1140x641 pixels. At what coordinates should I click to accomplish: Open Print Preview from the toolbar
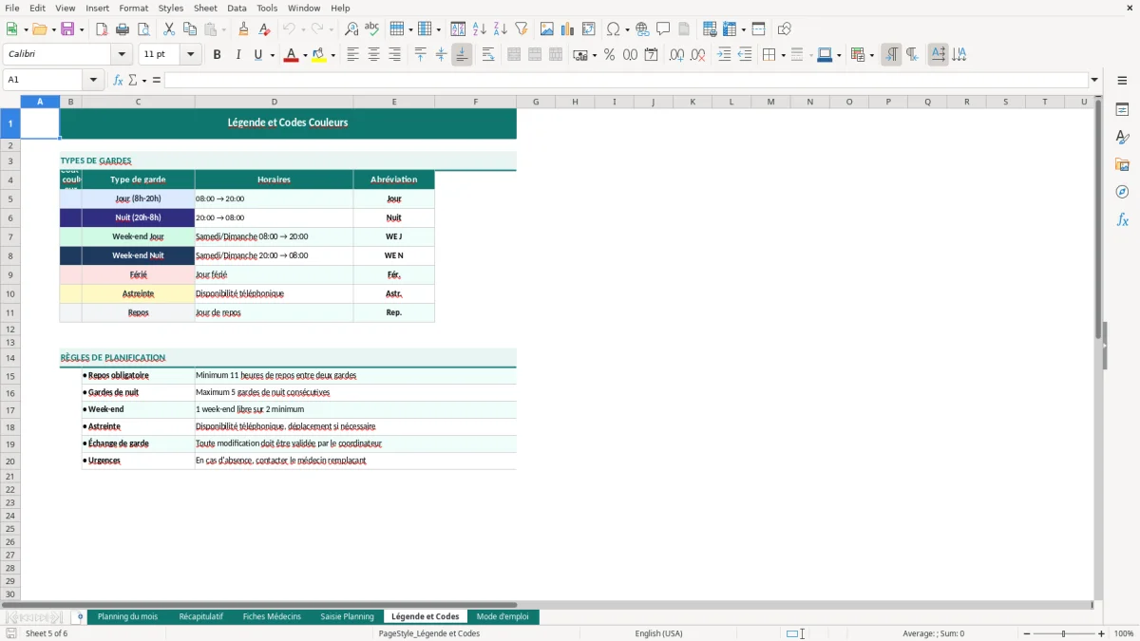(143, 29)
